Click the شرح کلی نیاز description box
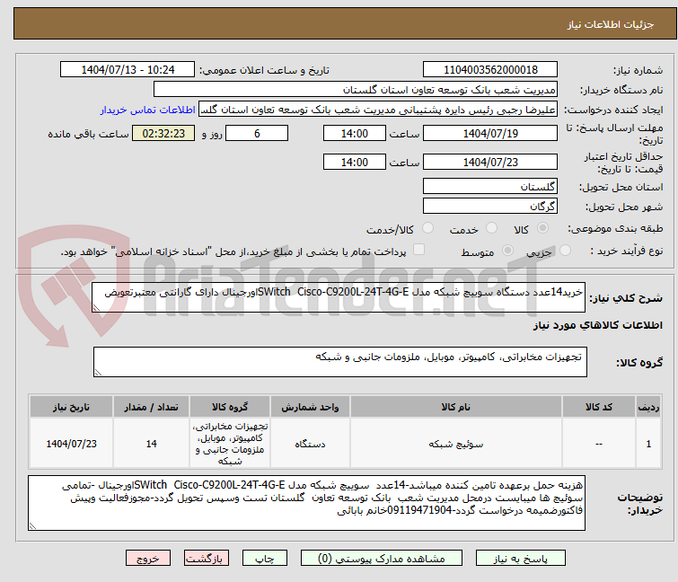 (x=339, y=297)
